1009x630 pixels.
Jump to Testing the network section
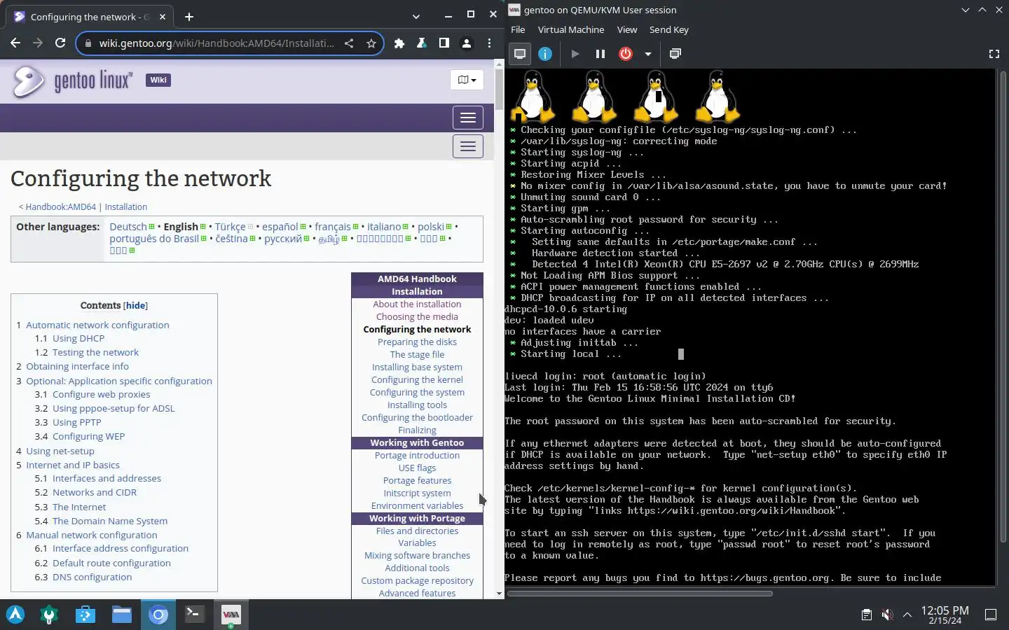click(x=95, y=353)
